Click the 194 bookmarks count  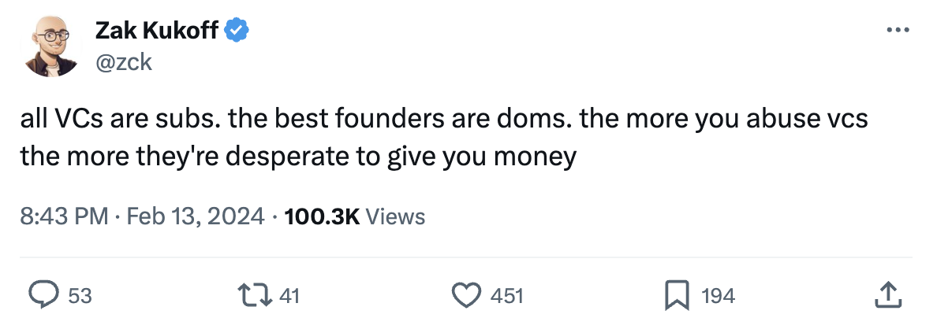[x=718, y=296]
